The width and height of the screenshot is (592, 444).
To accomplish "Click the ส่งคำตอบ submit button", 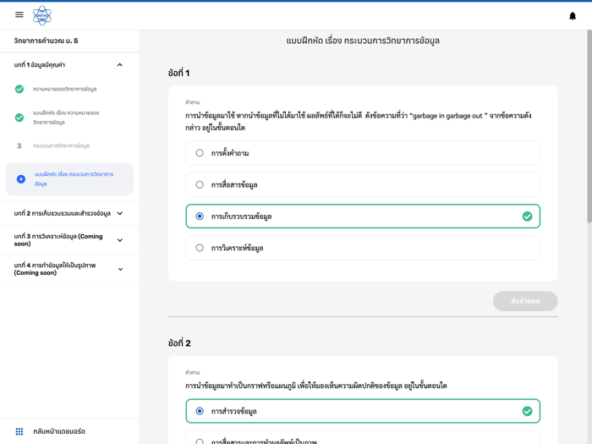I will [x=525, y=301].
